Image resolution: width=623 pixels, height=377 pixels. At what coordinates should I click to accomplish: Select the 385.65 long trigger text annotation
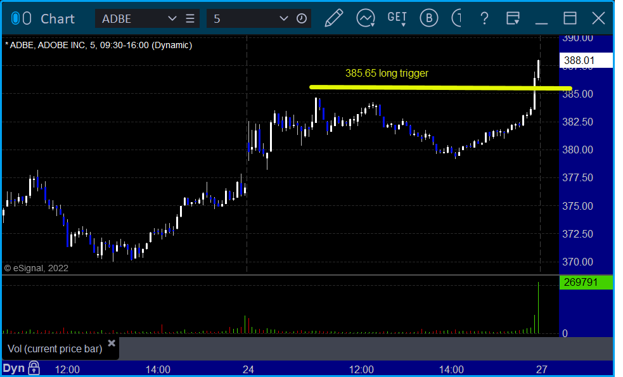coord(387,73)
